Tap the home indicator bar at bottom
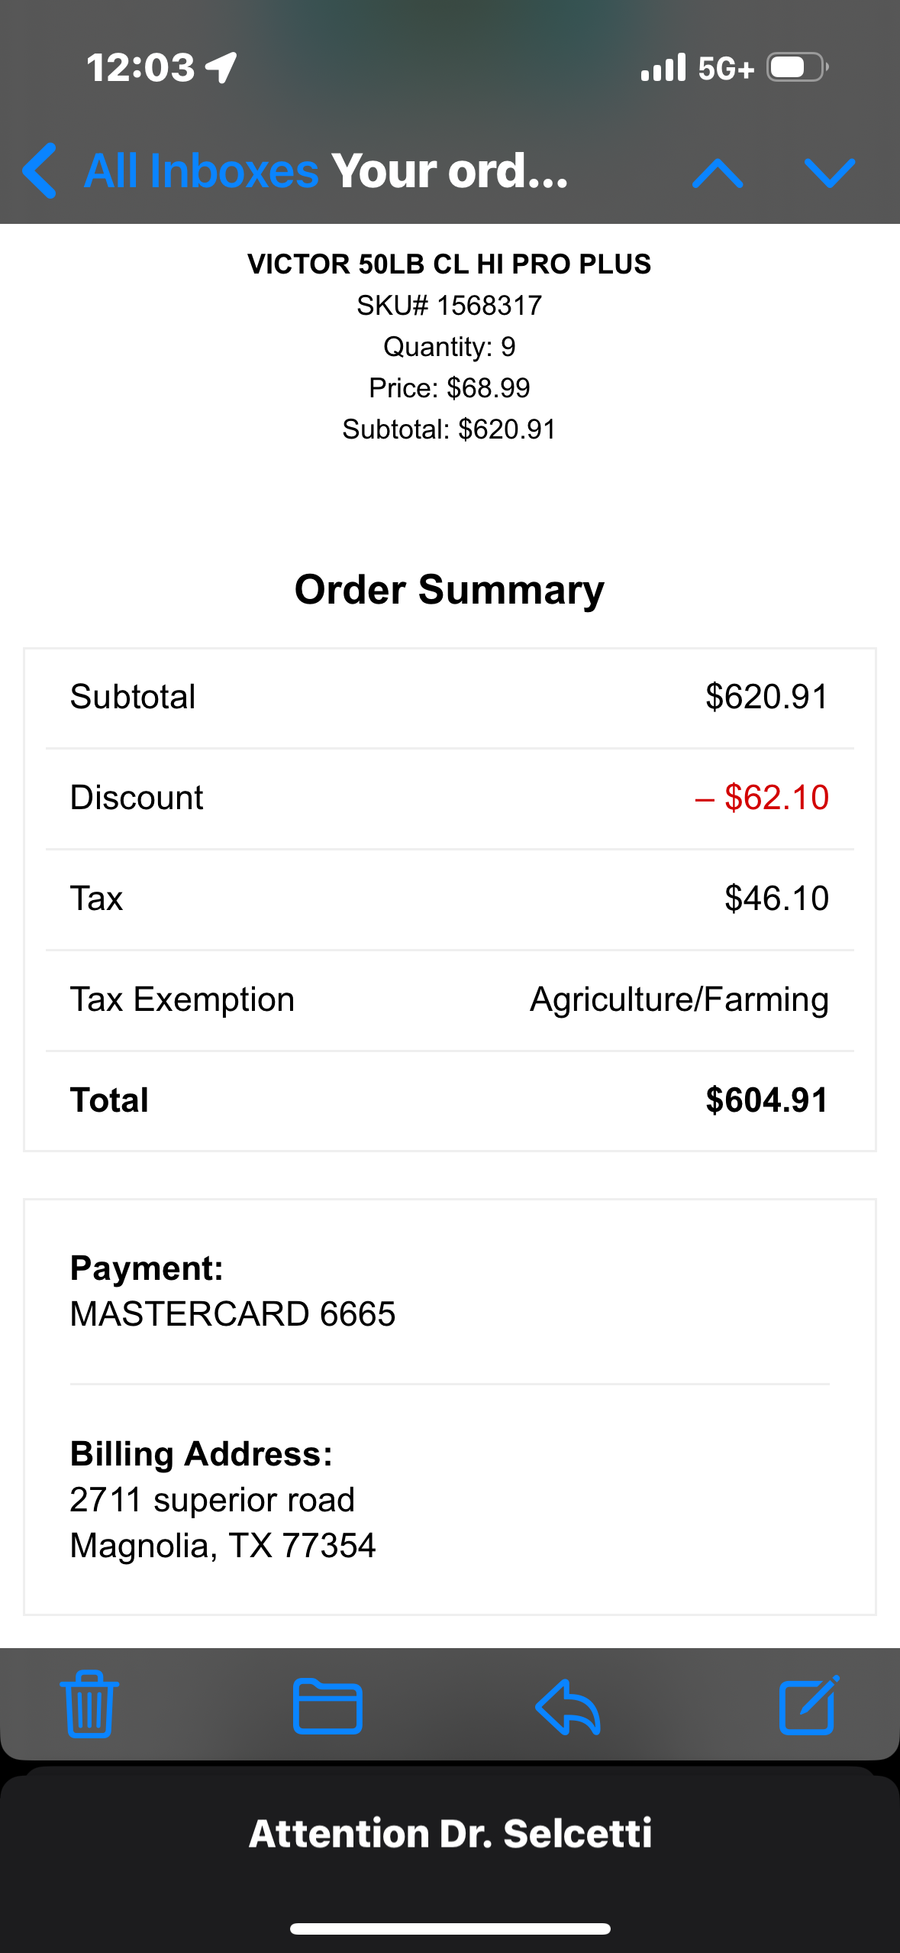The image size is (900, 1953). click(x=450, y=1929)
